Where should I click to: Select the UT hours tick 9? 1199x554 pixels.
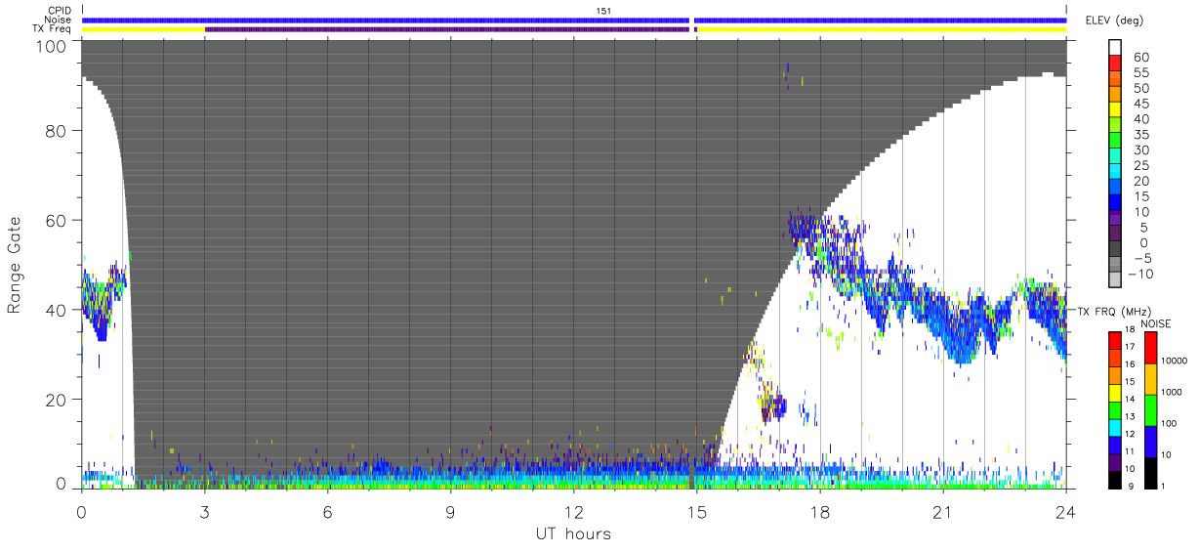[450, 512]
